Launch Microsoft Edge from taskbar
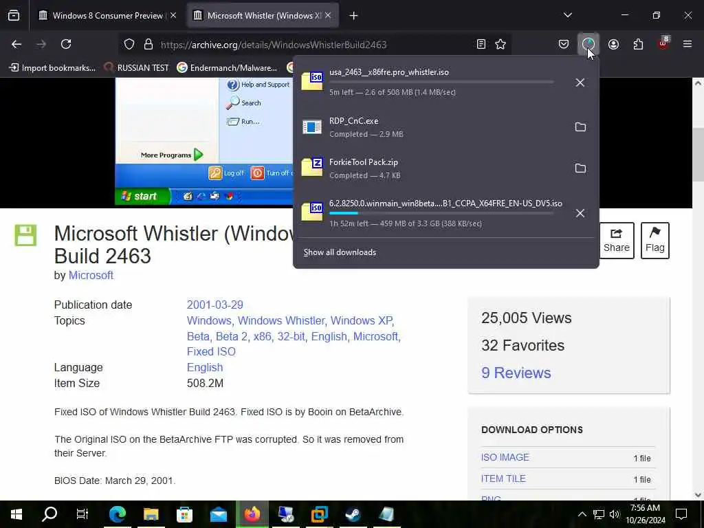Screen dimensions: 704x528 (118, 514)
